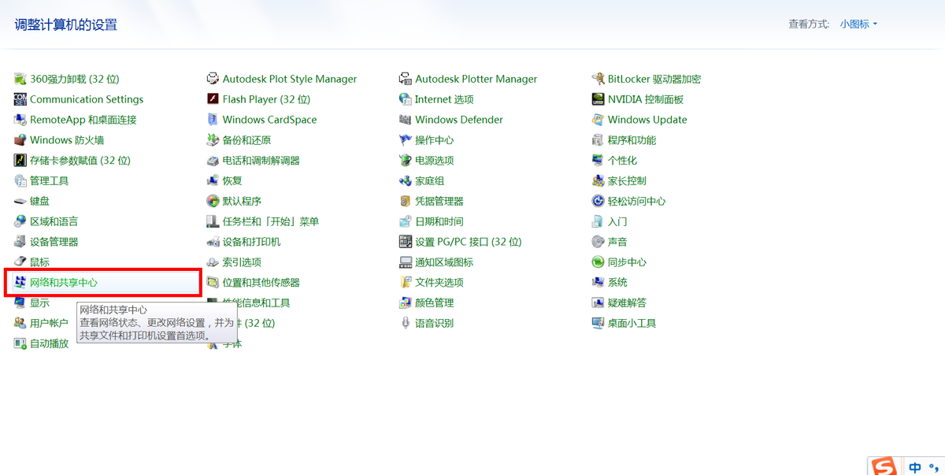The height and width of the screenshot is (475, 945).
Task: Open the Autodesk Plot Style Manager icon
Action: pos(213,79)
